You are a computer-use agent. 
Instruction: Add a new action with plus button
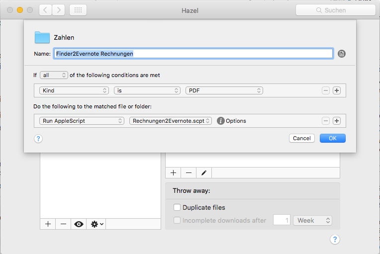(x=337, y=121)
